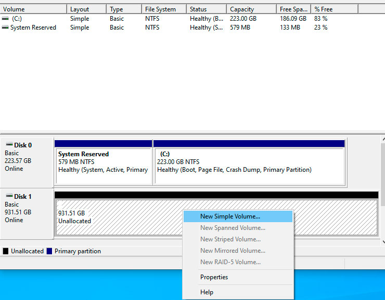Screen dimensions: 385x300
Task: Open Properties from the context menu
Action: click(x=238, y=277)
